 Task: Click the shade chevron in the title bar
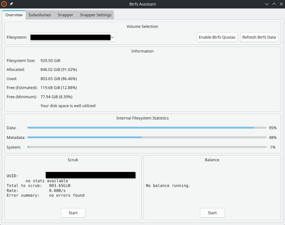click(x=267, y=4)
